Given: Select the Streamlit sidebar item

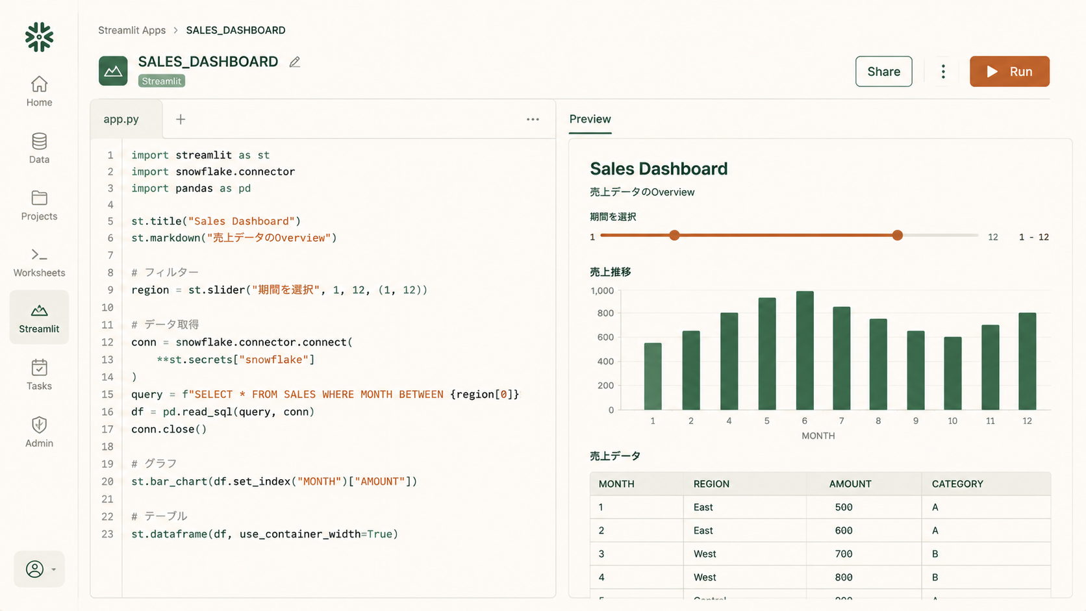Looking at the screenshot, I should coord(39,318).
